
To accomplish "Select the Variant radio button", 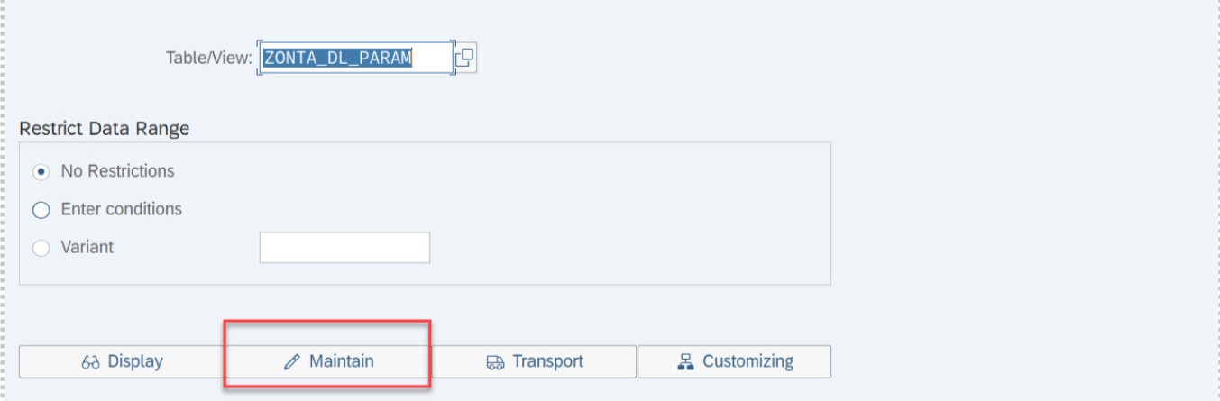I will (x=41, y=247).
